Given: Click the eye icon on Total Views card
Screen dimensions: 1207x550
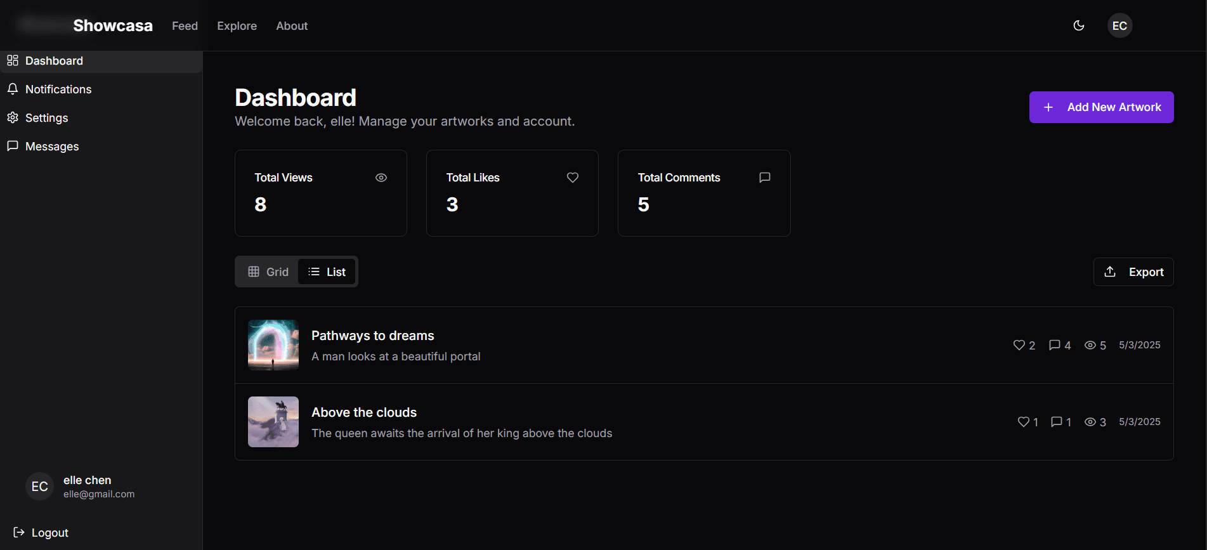Looking at the screenshot, I should pyautogui.click(x=381, y=178).
